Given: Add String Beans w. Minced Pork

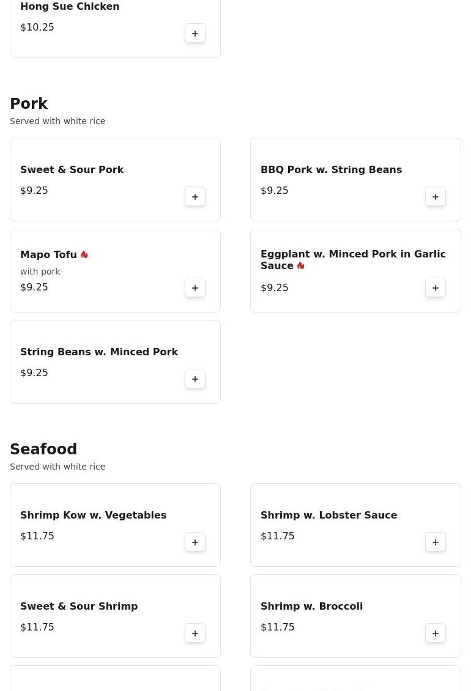Looking at the screenshot, I should click(x=195, y=379).
